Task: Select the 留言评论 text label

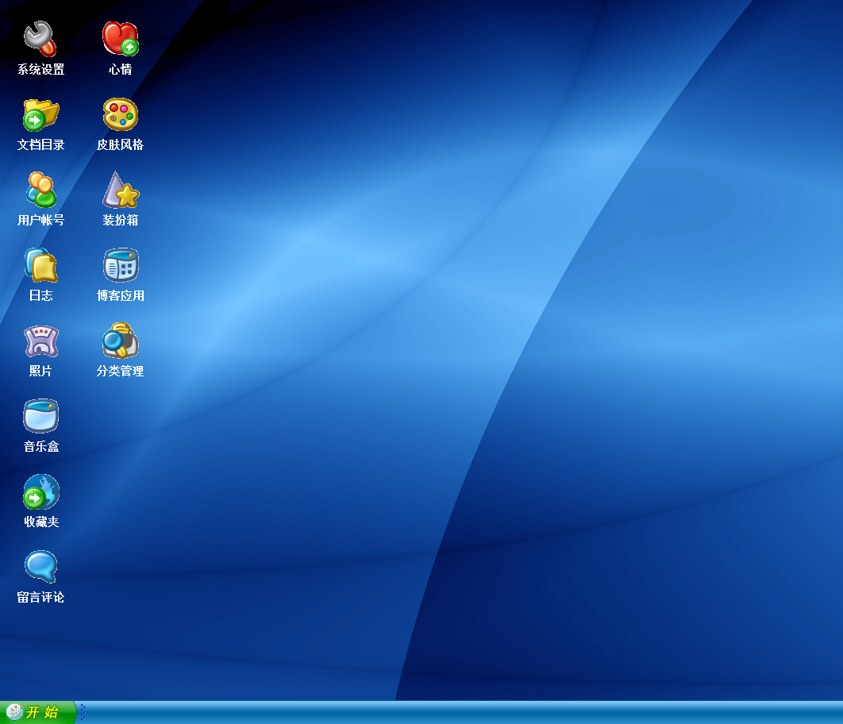Action: click(x=40, y=598)
